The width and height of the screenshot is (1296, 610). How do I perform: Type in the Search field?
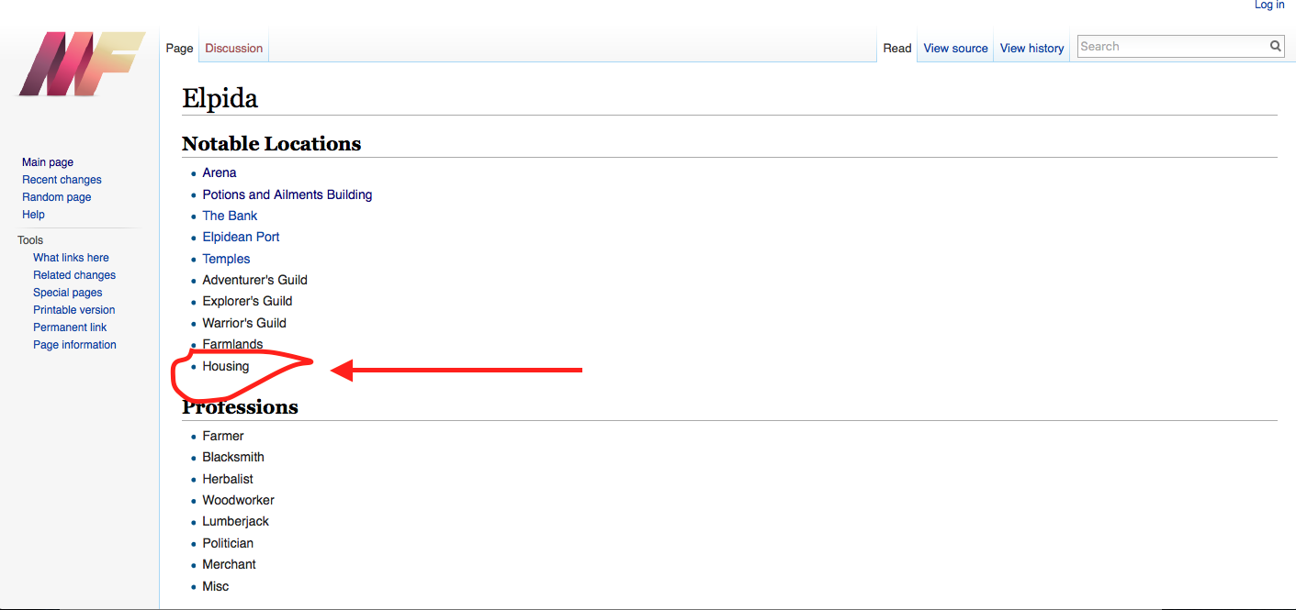(x=1171, y=46)
